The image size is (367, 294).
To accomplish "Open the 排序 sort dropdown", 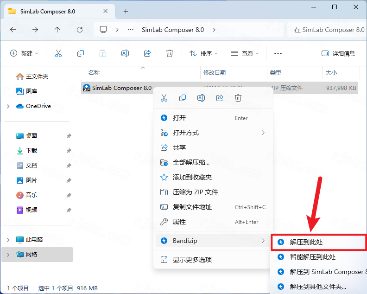I will (203, 53).
